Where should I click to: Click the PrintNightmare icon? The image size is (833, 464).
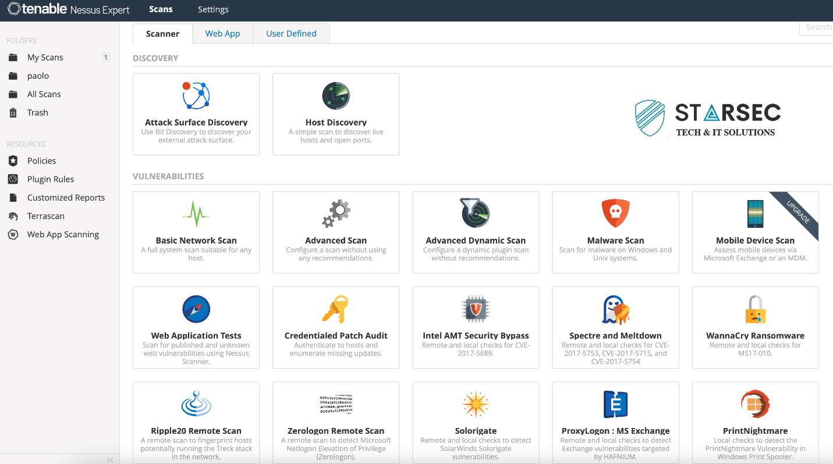click(755, 404)
